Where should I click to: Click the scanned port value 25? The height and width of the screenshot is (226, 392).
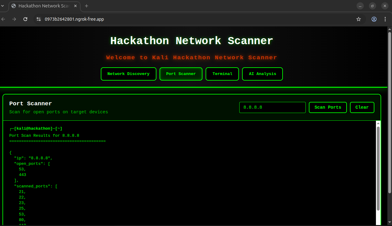[x=23, y=209]
